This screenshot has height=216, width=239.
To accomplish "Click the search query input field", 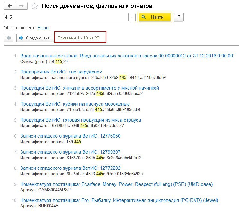I will point(66,17).
